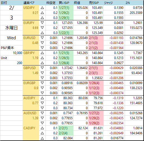
Task: Select the red 1/26(4) sell SiP cell
Action: pos(96,83)
